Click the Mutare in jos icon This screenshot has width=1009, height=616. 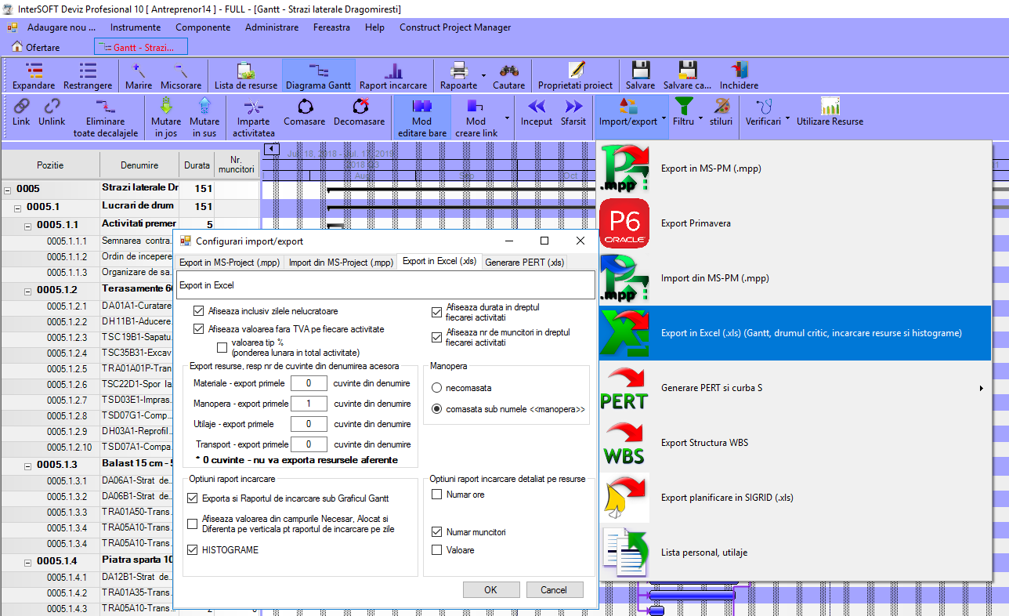click(166, 106)
